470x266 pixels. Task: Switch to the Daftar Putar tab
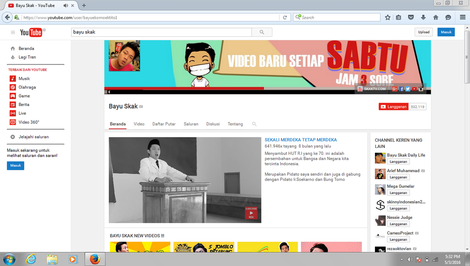(164, 124)
